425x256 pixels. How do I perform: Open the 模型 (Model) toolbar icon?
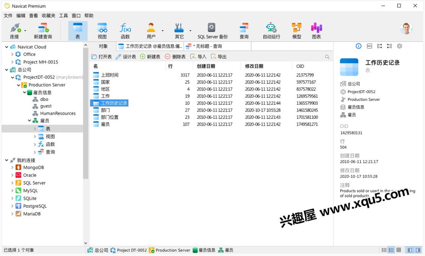point(297,31)
